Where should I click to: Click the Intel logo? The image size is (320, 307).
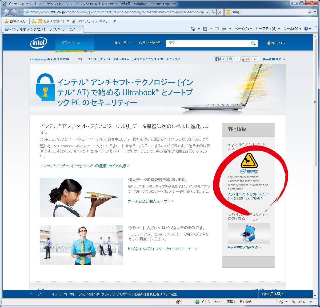(39, 43)
